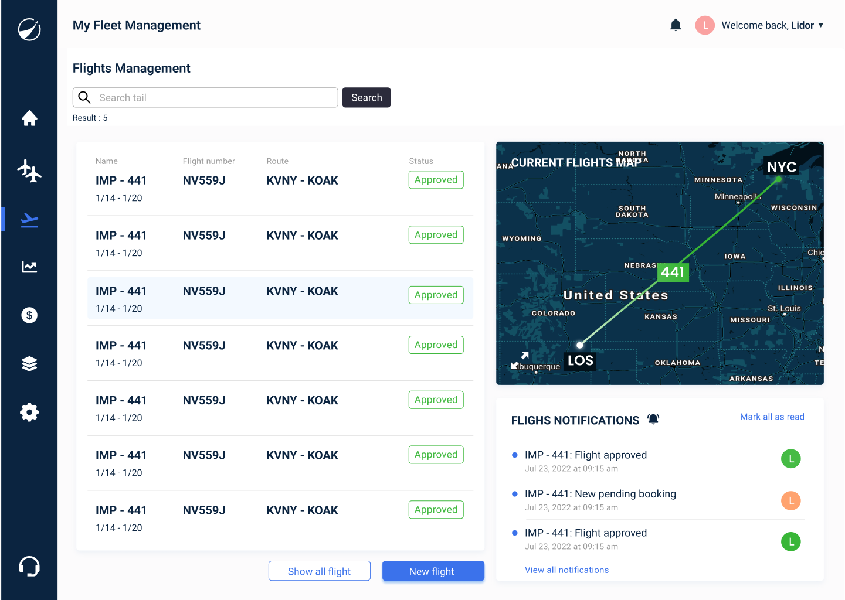Open the analytics chart icon in sidebar
The height and width of the screenshot is (600, 845).
[29, 267]
